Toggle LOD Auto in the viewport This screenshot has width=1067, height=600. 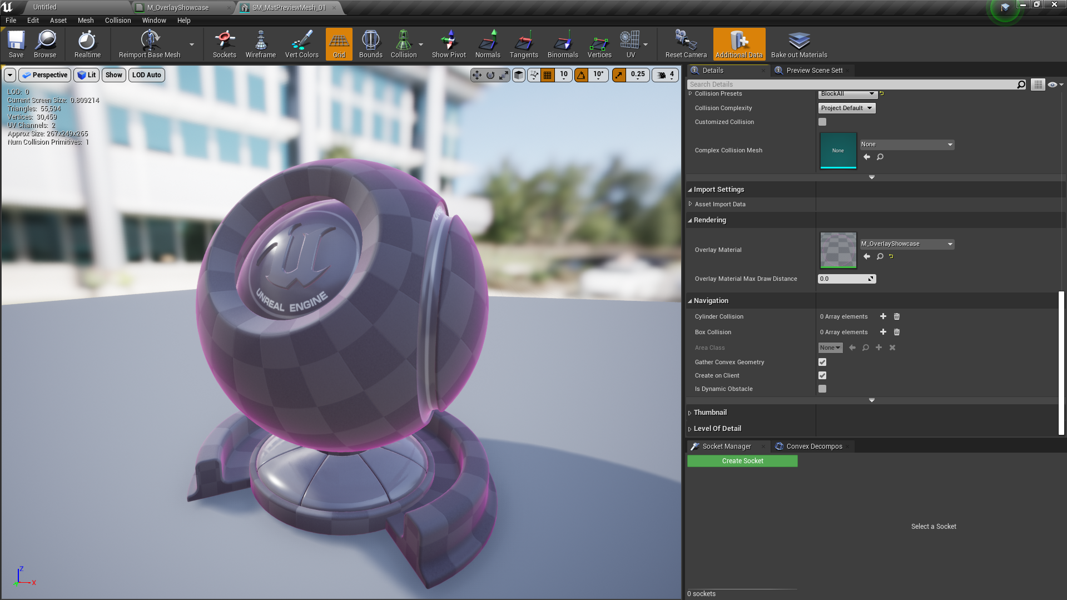pyautogui.click(x=146, y=75)
